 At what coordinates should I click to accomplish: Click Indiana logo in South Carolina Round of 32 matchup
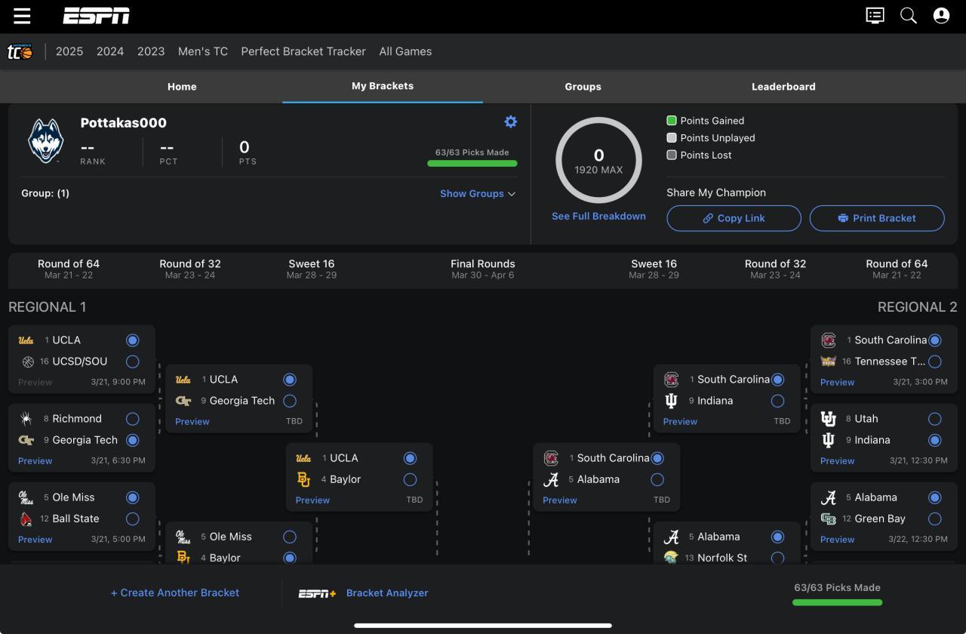(x=671, y=401)
